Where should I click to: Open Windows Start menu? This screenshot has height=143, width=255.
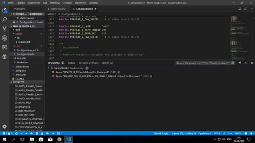(4, 139)
